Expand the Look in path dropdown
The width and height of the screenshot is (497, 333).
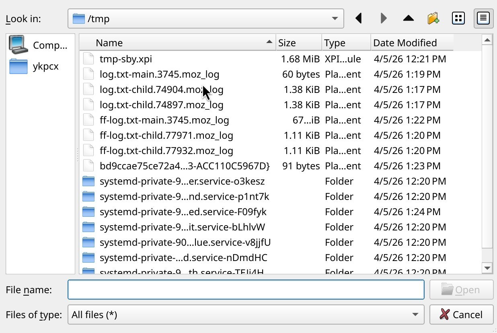(335, 18)
